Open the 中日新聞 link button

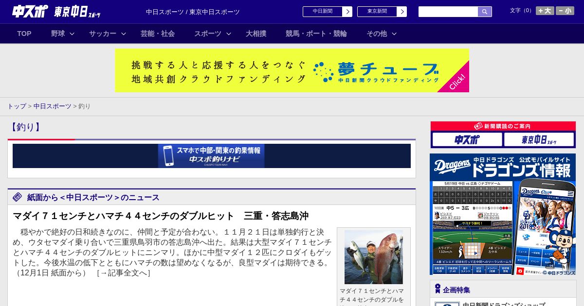click(x=323, y=12)
